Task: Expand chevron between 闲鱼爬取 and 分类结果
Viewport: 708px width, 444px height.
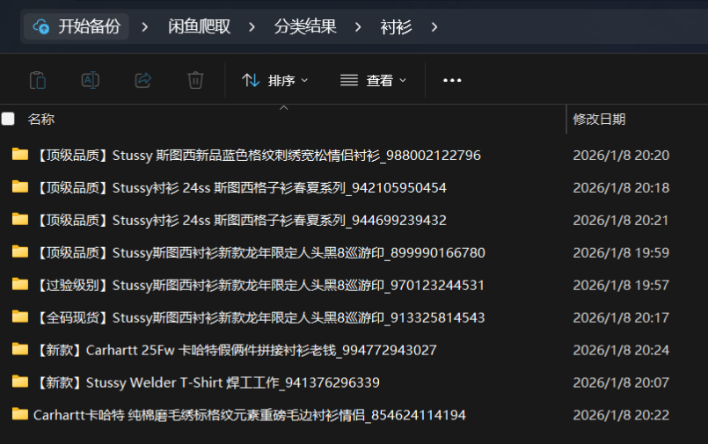Action: (x=252, y=27)
